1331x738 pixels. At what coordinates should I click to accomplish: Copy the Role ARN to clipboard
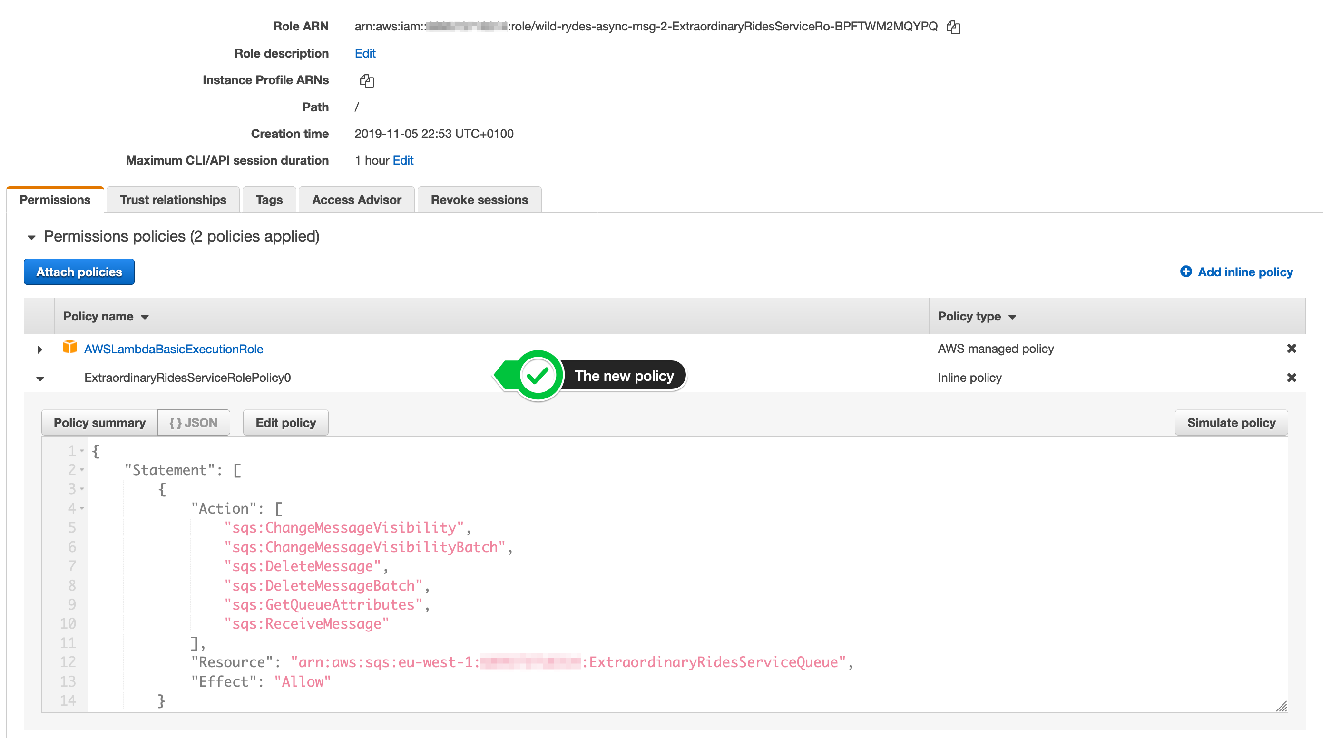(953, 27)
